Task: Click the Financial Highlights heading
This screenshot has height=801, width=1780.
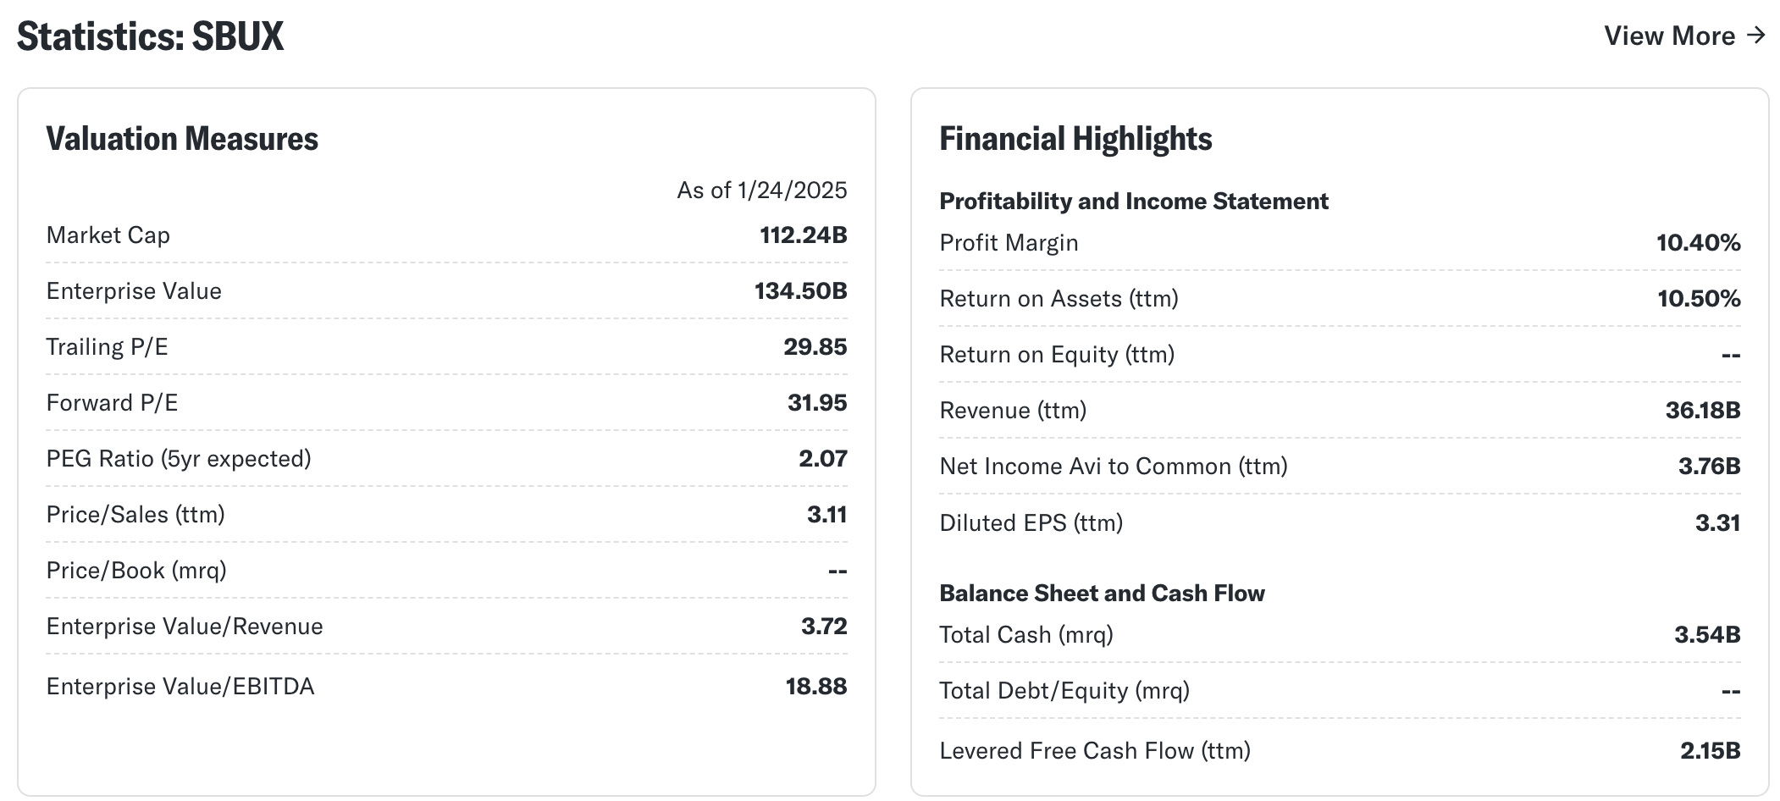Action: [x=1075, y=139]
